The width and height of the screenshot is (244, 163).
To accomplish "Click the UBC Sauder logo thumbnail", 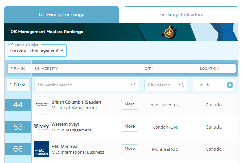I will 41,105.
